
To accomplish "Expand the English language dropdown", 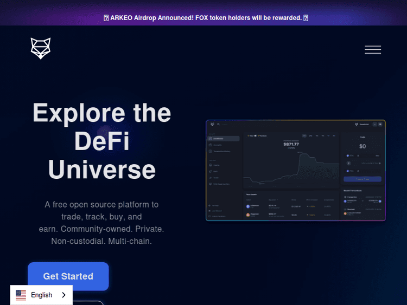I will 41,295.
